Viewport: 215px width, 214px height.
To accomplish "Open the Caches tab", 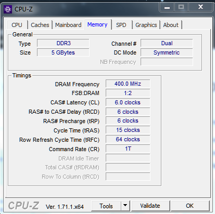I will coord(40,25).
